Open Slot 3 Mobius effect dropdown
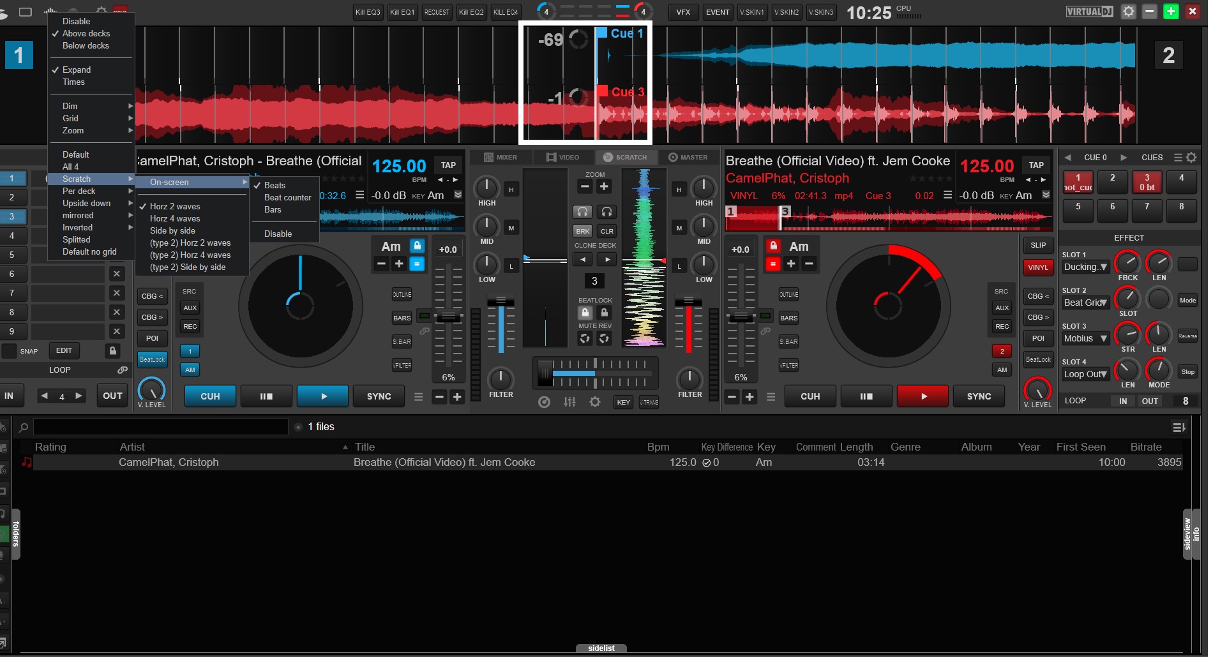Screen dimensions: 1220x658 pos(1085,338)
